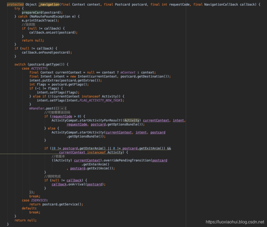The width and height of the screenshot is (267, 227).
Task: Click 'callback.onArrival(postcard);' call
Action: 79,184
